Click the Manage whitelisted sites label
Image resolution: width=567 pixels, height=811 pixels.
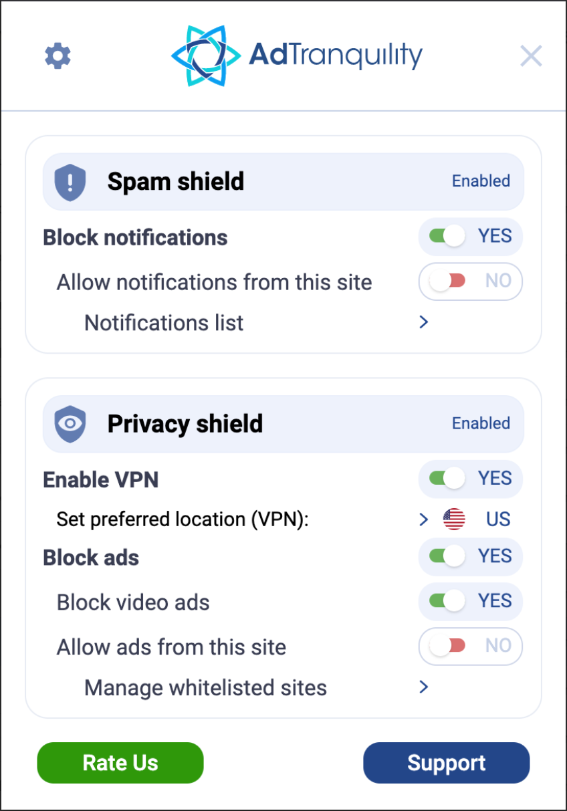205,687
